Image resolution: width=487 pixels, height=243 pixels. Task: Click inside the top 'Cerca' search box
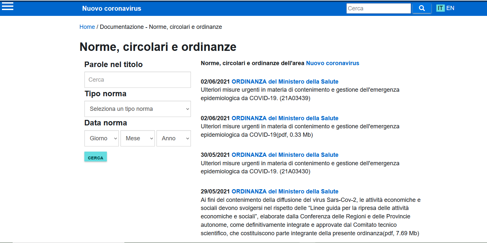click(378, 8)
